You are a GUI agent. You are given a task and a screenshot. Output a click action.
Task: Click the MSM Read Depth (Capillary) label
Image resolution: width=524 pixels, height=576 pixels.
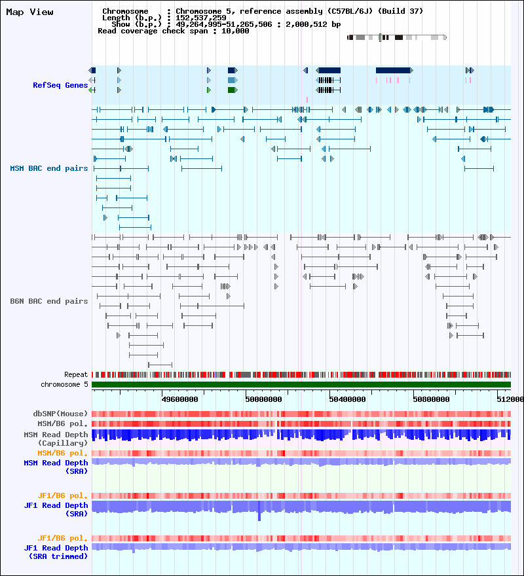tap(56, 439)
